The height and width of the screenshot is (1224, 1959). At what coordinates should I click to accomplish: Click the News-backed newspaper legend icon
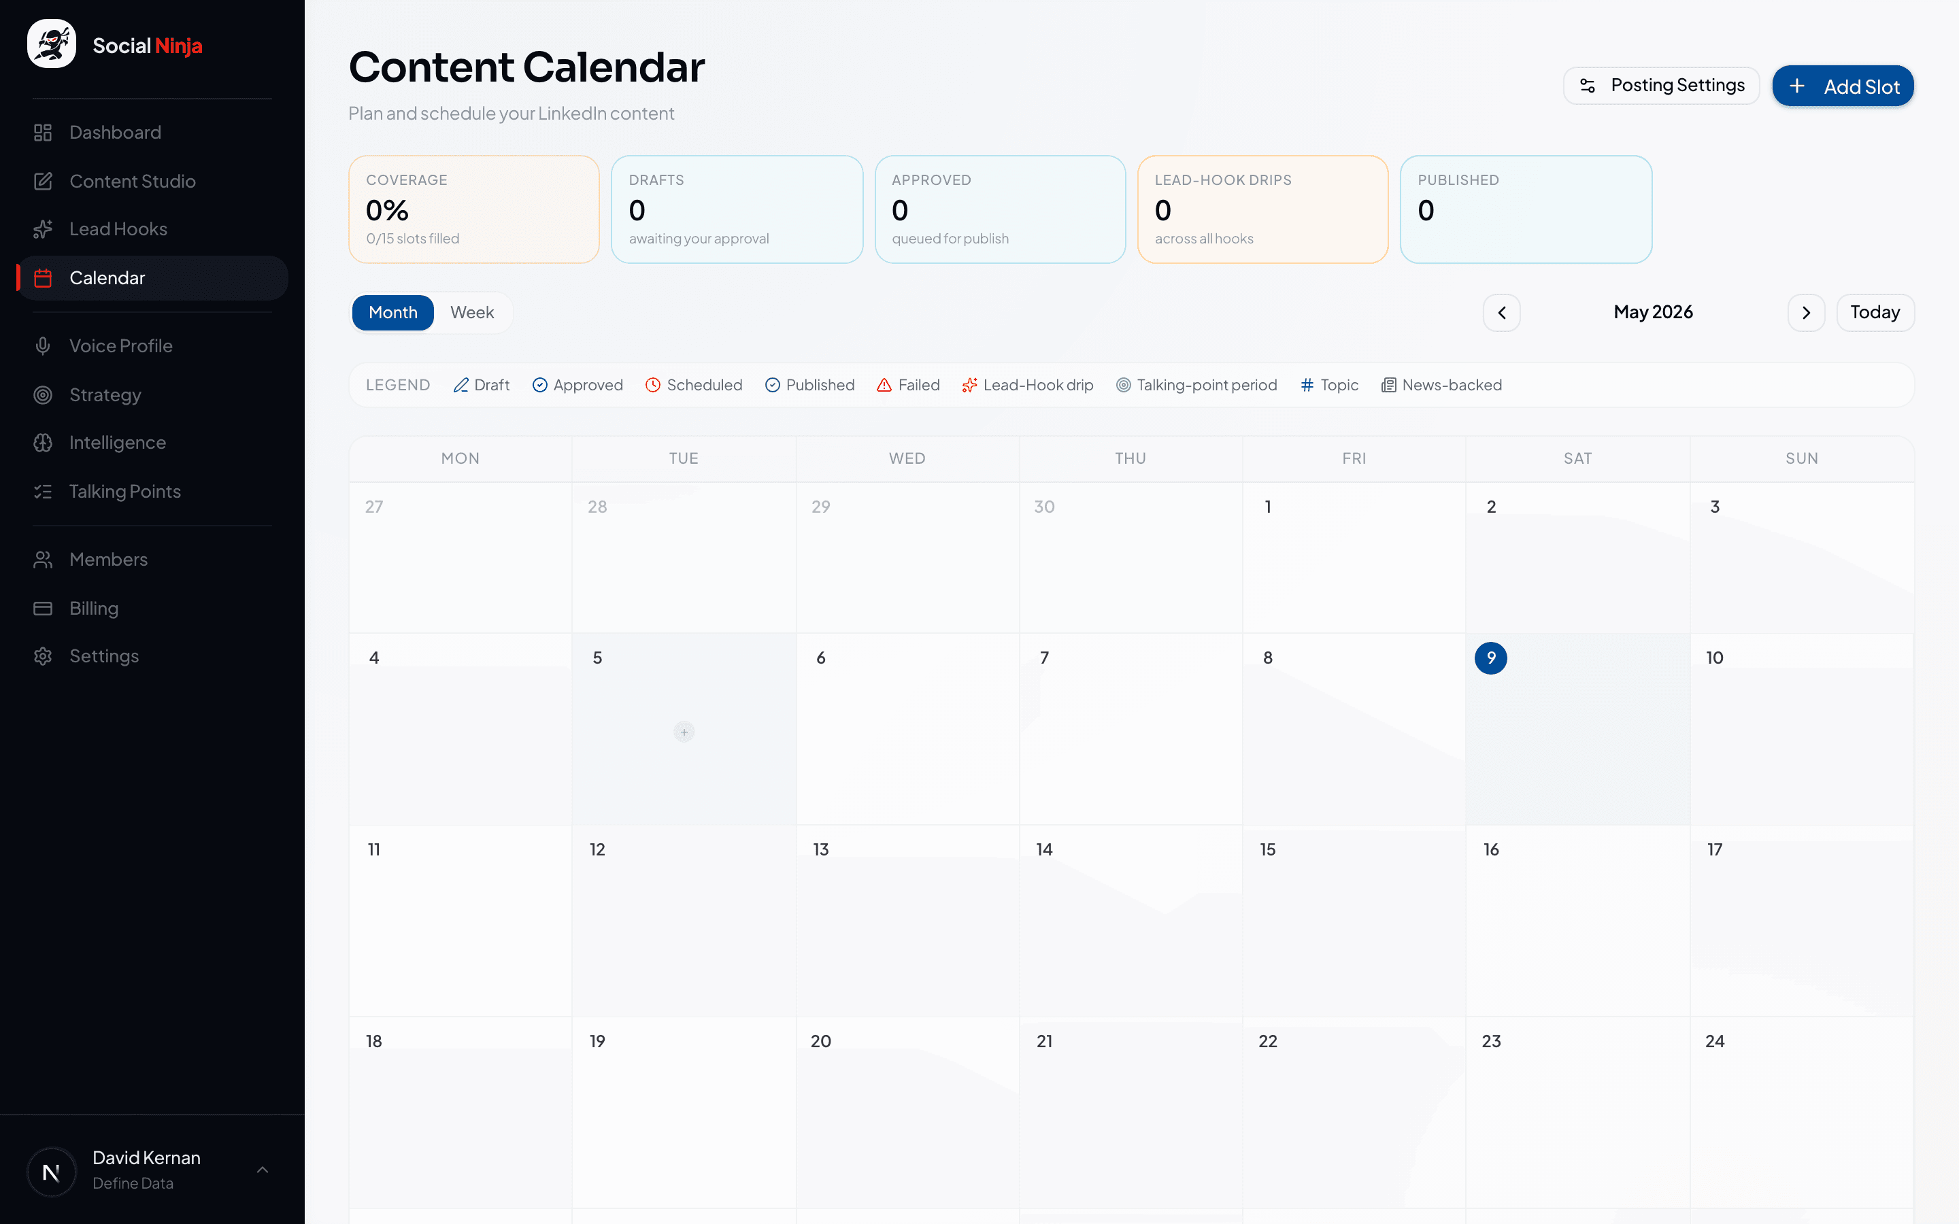[x=1388, y=386]
